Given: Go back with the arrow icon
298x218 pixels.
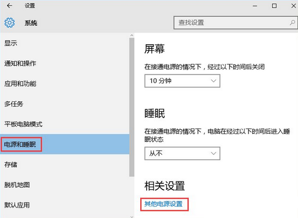Looking at the screenshot, I should (x=9, y=6).
